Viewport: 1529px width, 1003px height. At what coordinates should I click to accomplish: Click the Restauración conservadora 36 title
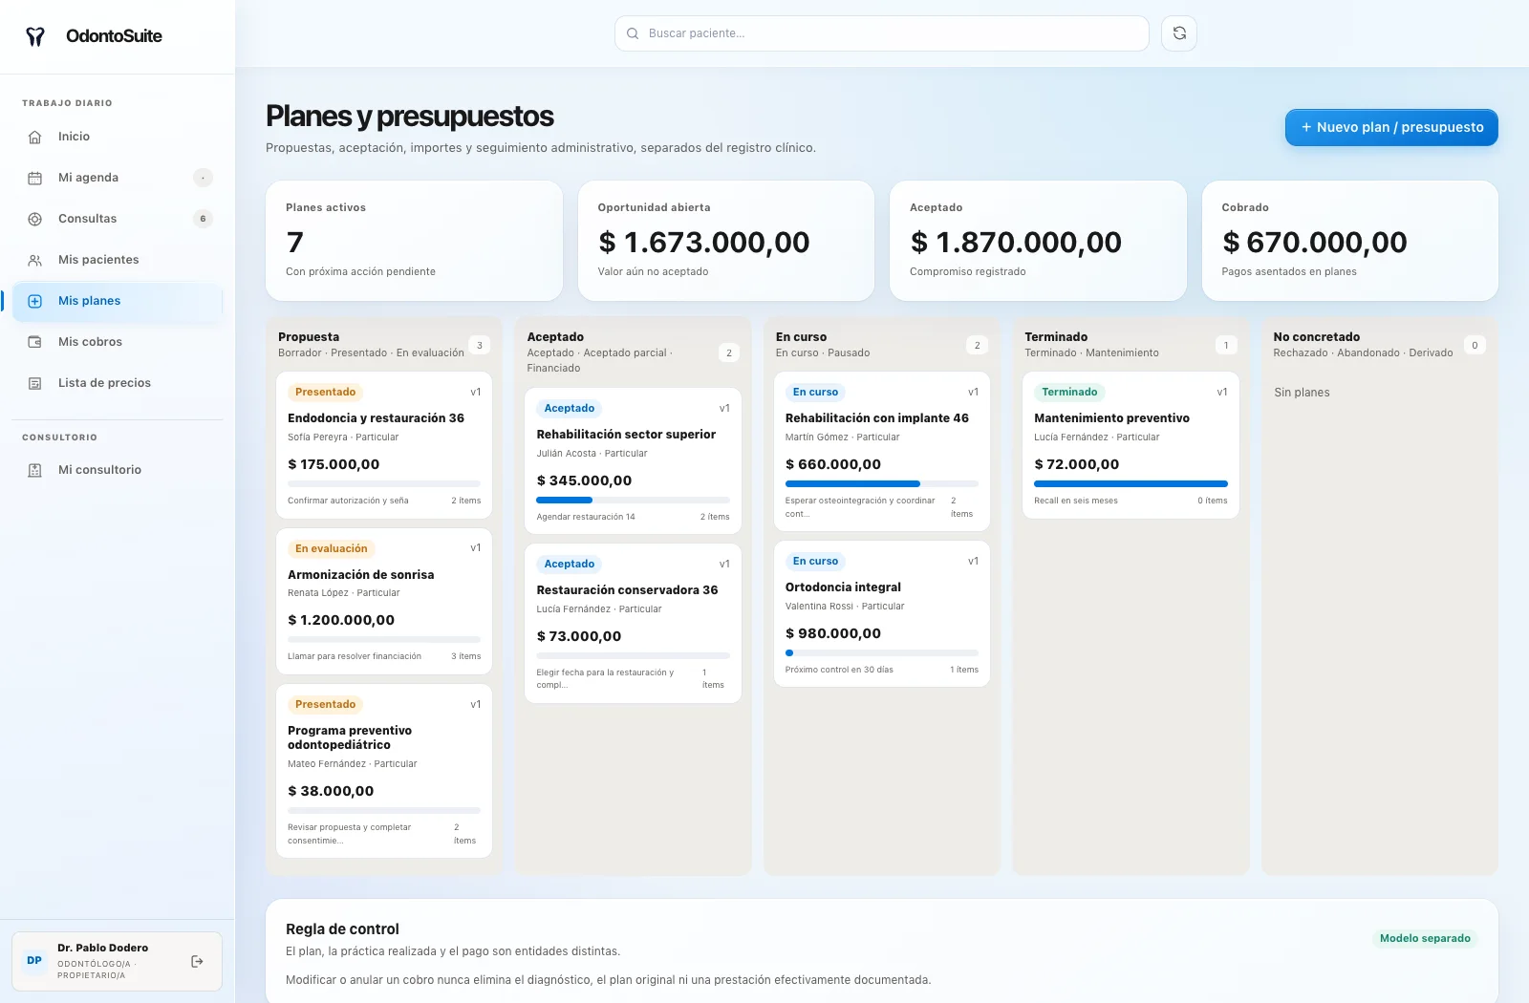(627, 590)
